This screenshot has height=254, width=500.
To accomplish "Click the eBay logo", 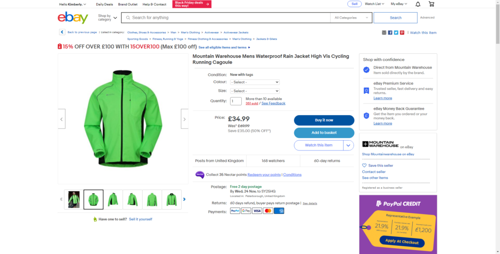I will [73, 18].
